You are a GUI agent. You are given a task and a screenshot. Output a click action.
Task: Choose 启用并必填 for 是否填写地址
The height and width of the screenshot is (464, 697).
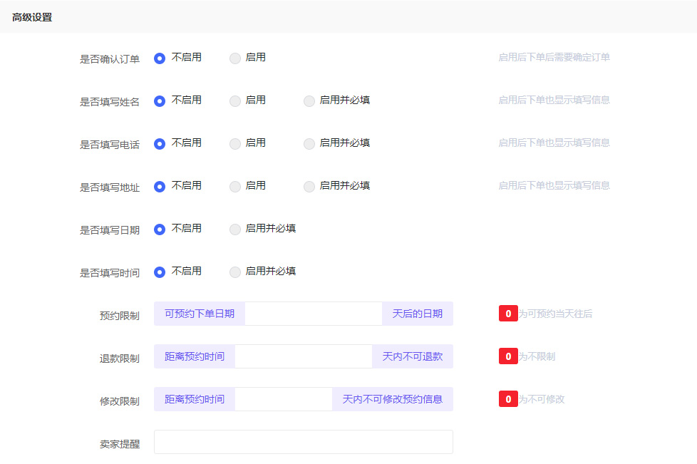click(x=309, y=187)
